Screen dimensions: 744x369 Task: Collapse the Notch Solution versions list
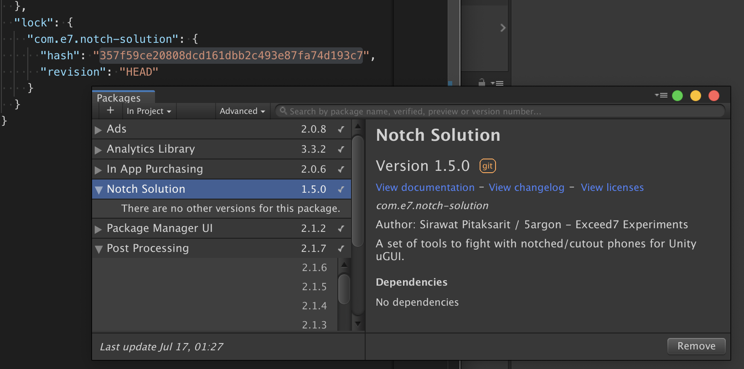[x=98, y=190]
